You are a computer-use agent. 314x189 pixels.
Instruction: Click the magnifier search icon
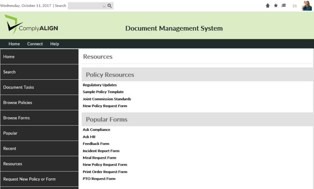[x=110, y=6]
